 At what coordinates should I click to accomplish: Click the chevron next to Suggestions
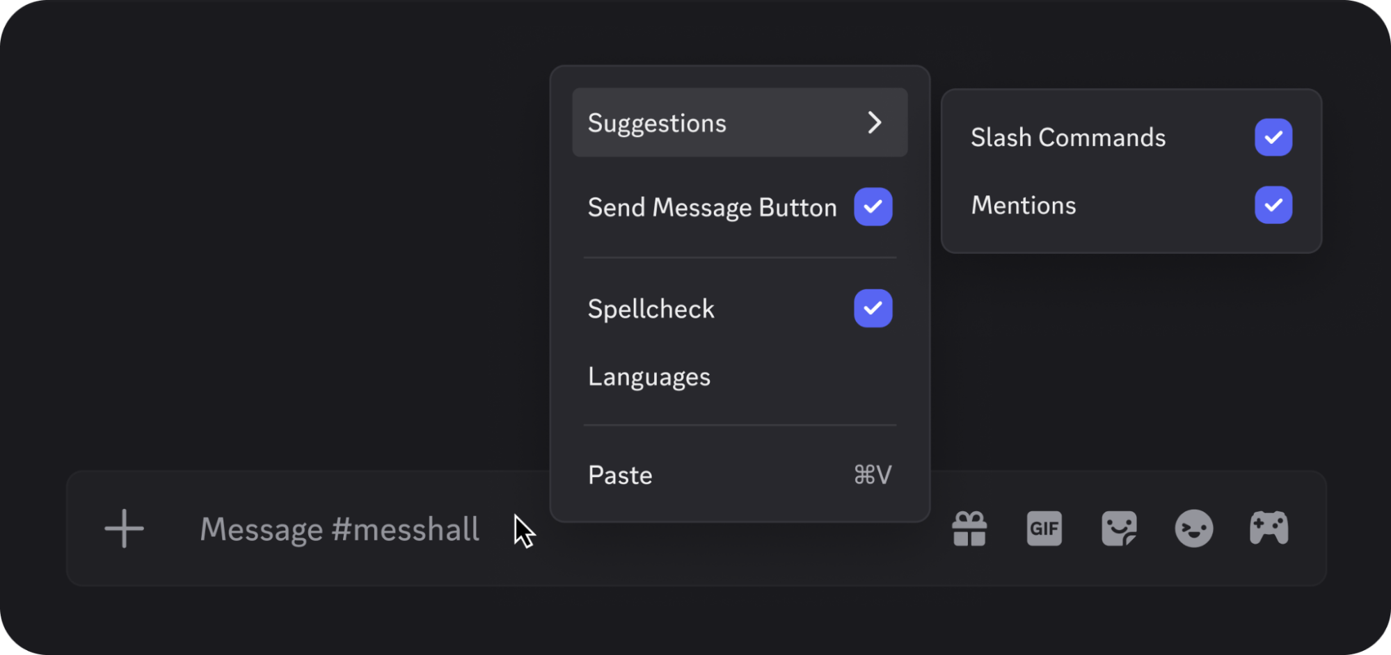(x=876, y=122)
